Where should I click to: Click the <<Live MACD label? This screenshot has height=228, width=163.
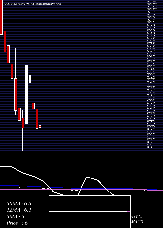pos(137,219)
